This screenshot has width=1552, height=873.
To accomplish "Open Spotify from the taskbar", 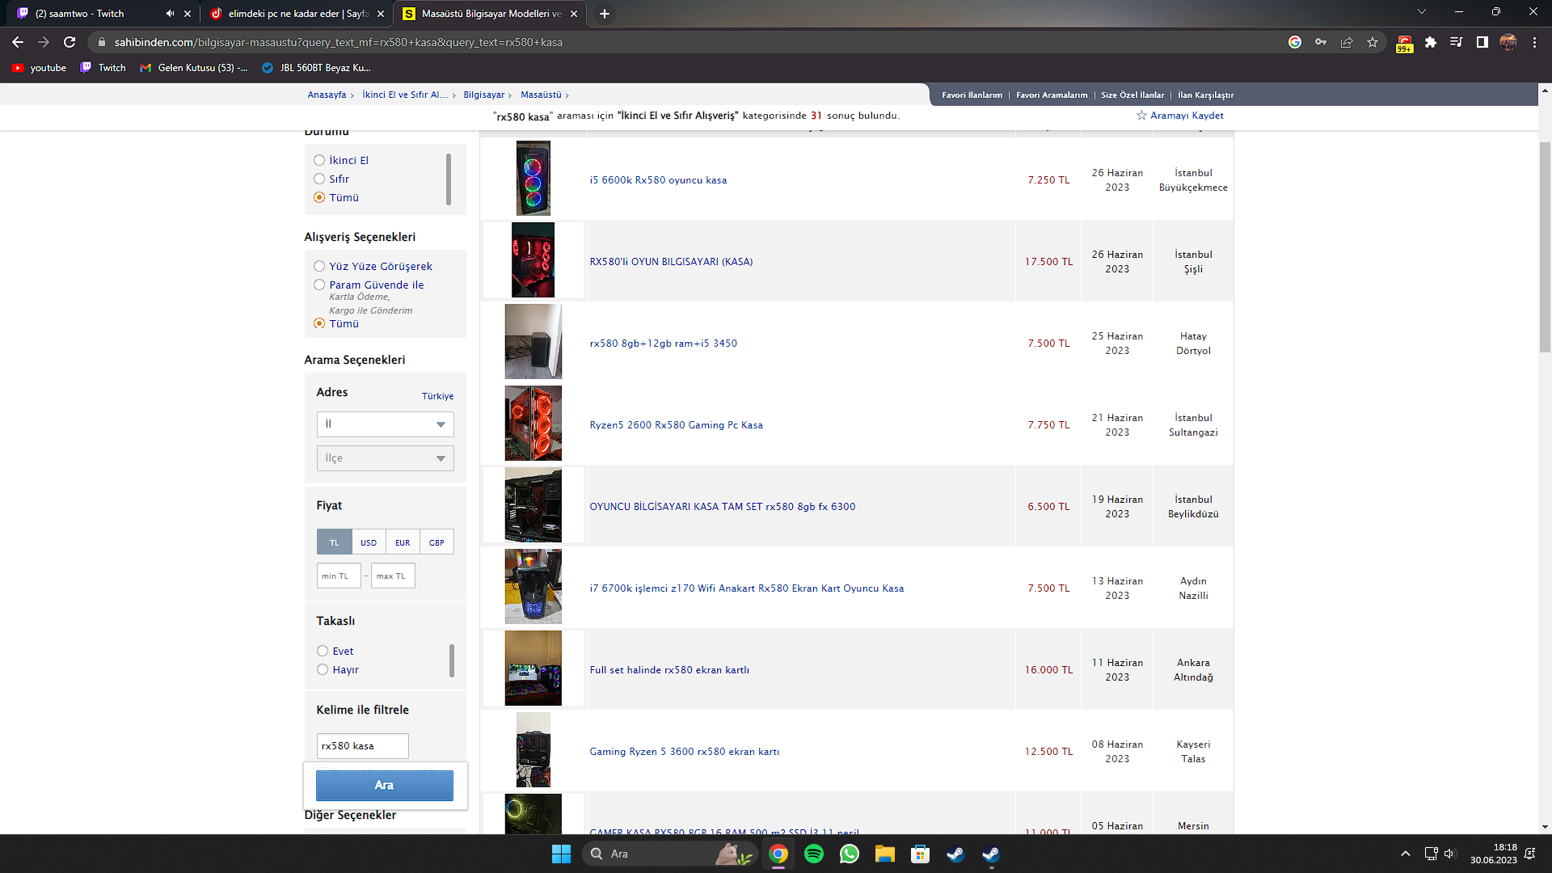I will point(814,854).
